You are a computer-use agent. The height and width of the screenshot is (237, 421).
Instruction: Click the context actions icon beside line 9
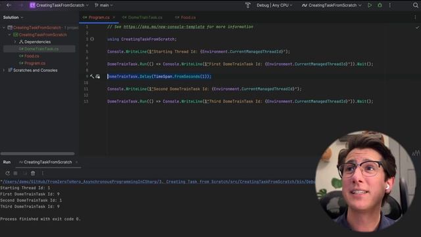(x=98, y=76)
